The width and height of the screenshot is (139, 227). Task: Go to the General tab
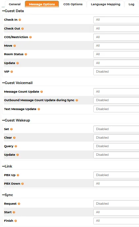pos(15,4)
